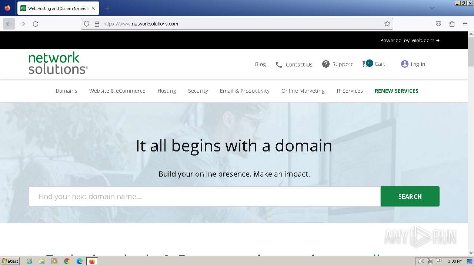The image size is (474, 266).
Task: Open the Website & eCommerce menu
Action: tap(117, 91)
